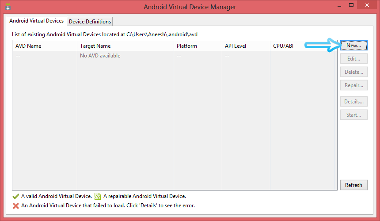Screen dimensions: 380x221
Task: Refresh the AVD list
Action: click(353, 185)
